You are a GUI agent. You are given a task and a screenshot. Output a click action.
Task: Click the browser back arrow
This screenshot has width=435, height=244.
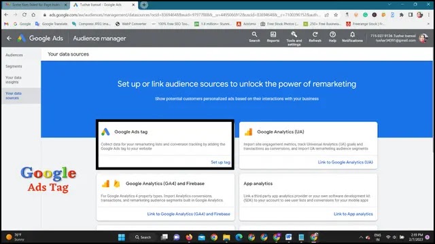(6, 15)
